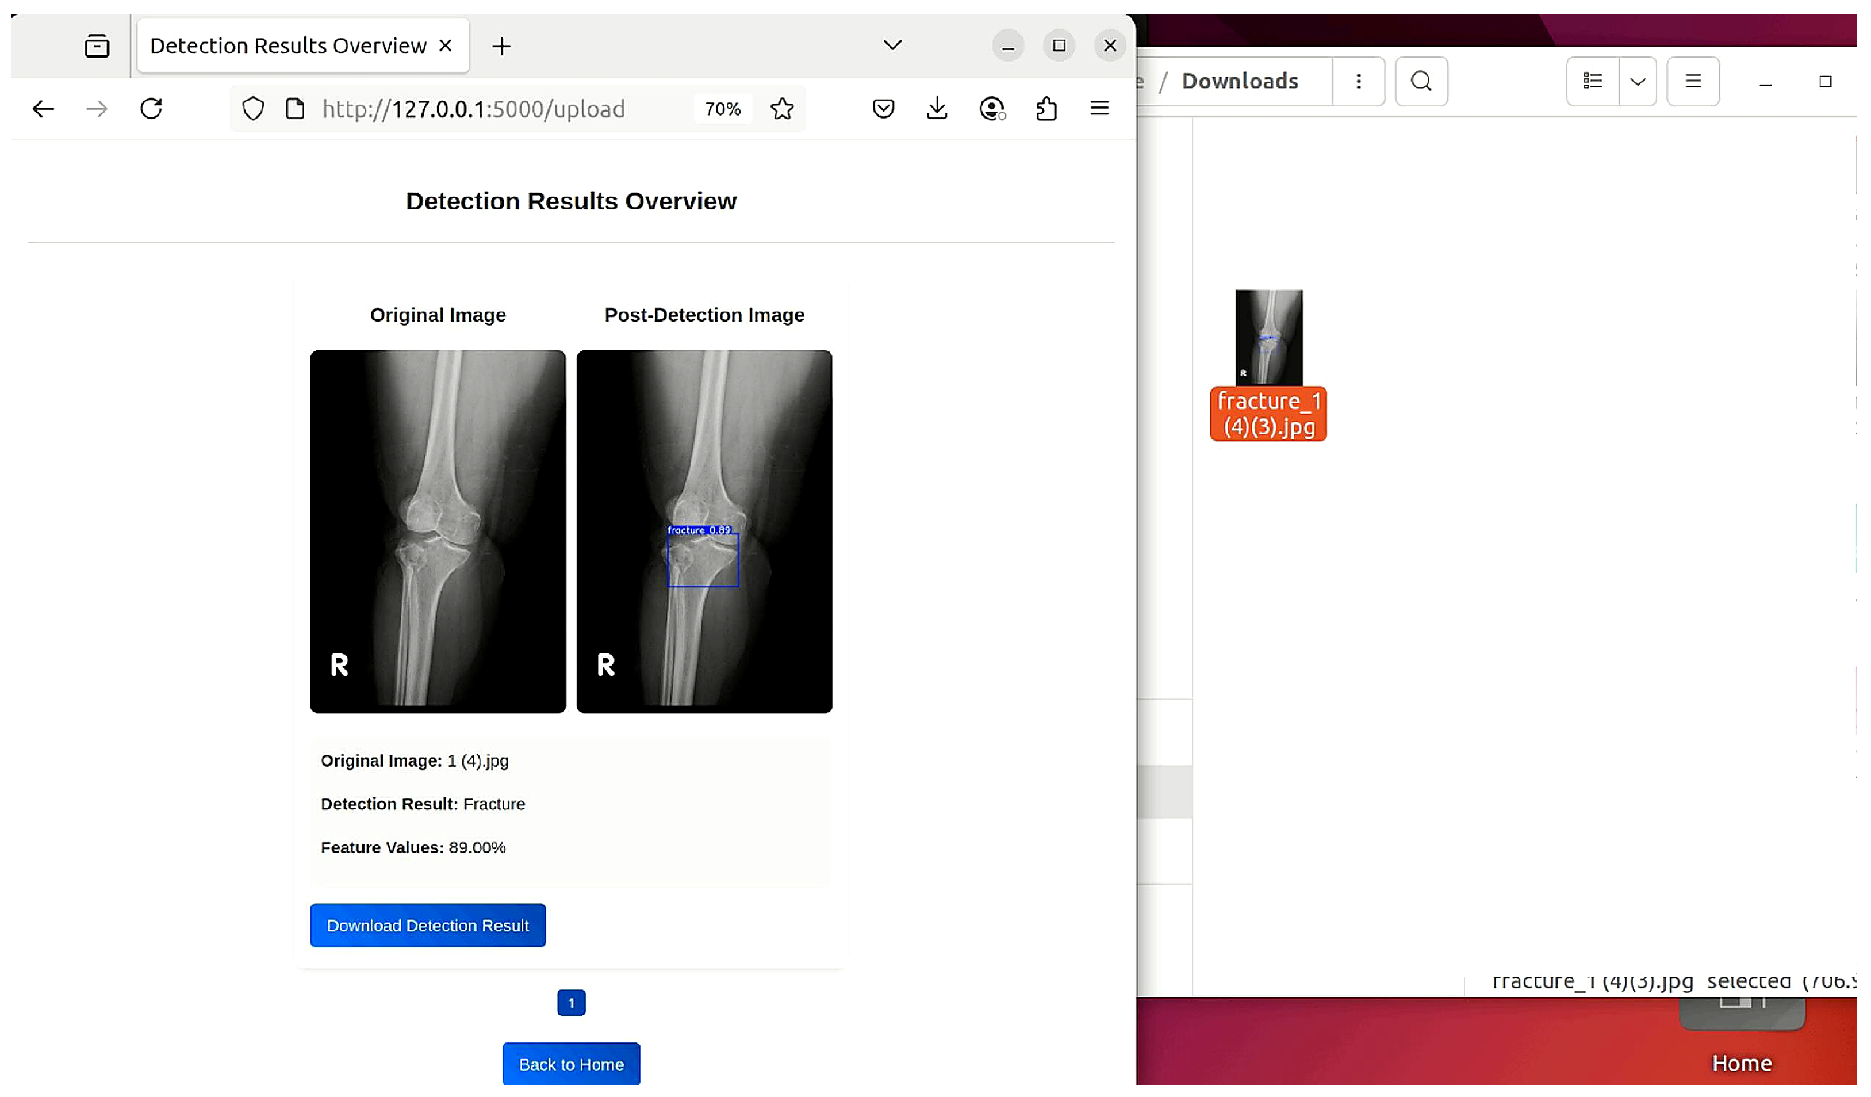Click the 'Original Image: 1 (4).jpg' text
This screenshot has height=1097, width=1871.
pos(415,760)
